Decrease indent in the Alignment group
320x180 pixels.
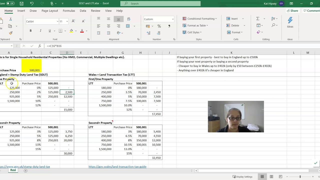point(98,33)
